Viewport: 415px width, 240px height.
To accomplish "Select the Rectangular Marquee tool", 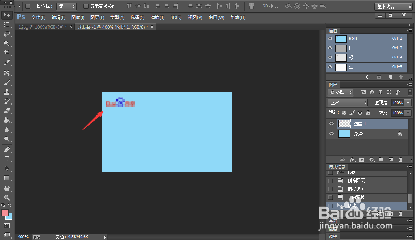I will point(7,24).
